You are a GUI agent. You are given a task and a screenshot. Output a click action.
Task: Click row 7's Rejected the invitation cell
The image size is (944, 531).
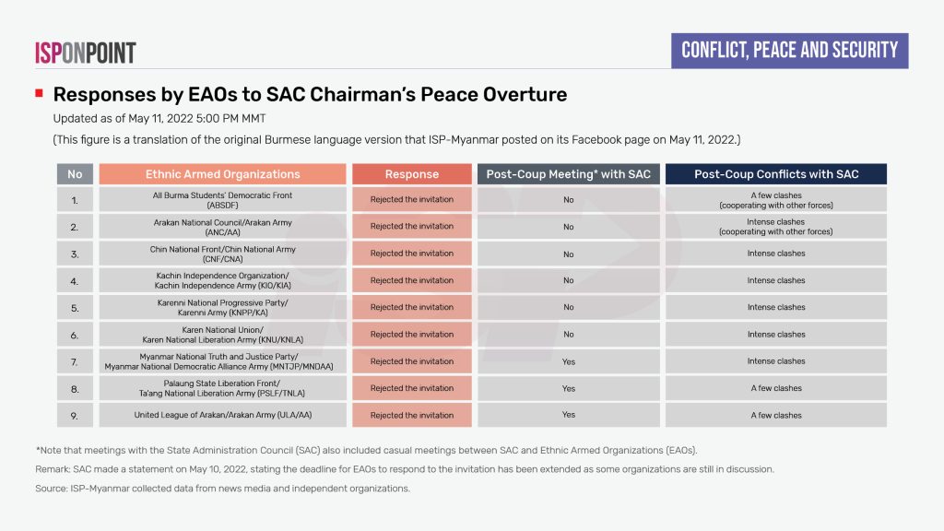412,361
